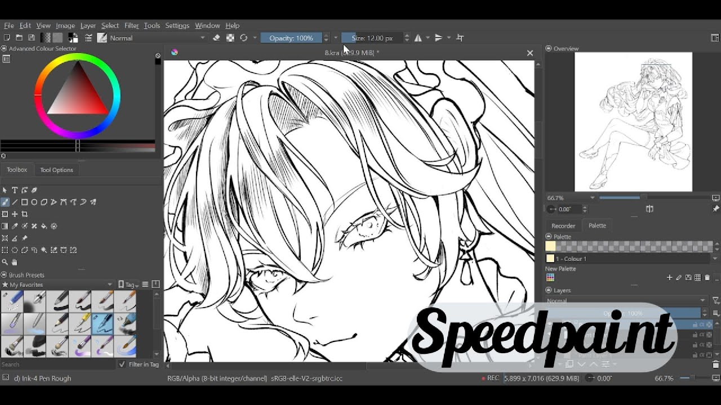
Task: Toggle pin navigation controls in Overview
Action: [716, 209]
